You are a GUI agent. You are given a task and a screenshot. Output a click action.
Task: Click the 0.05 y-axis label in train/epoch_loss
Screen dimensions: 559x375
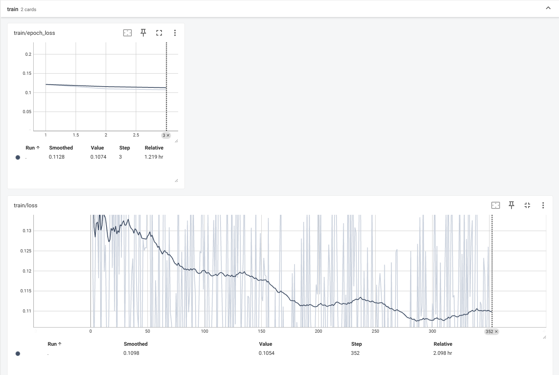pos(27,112)
